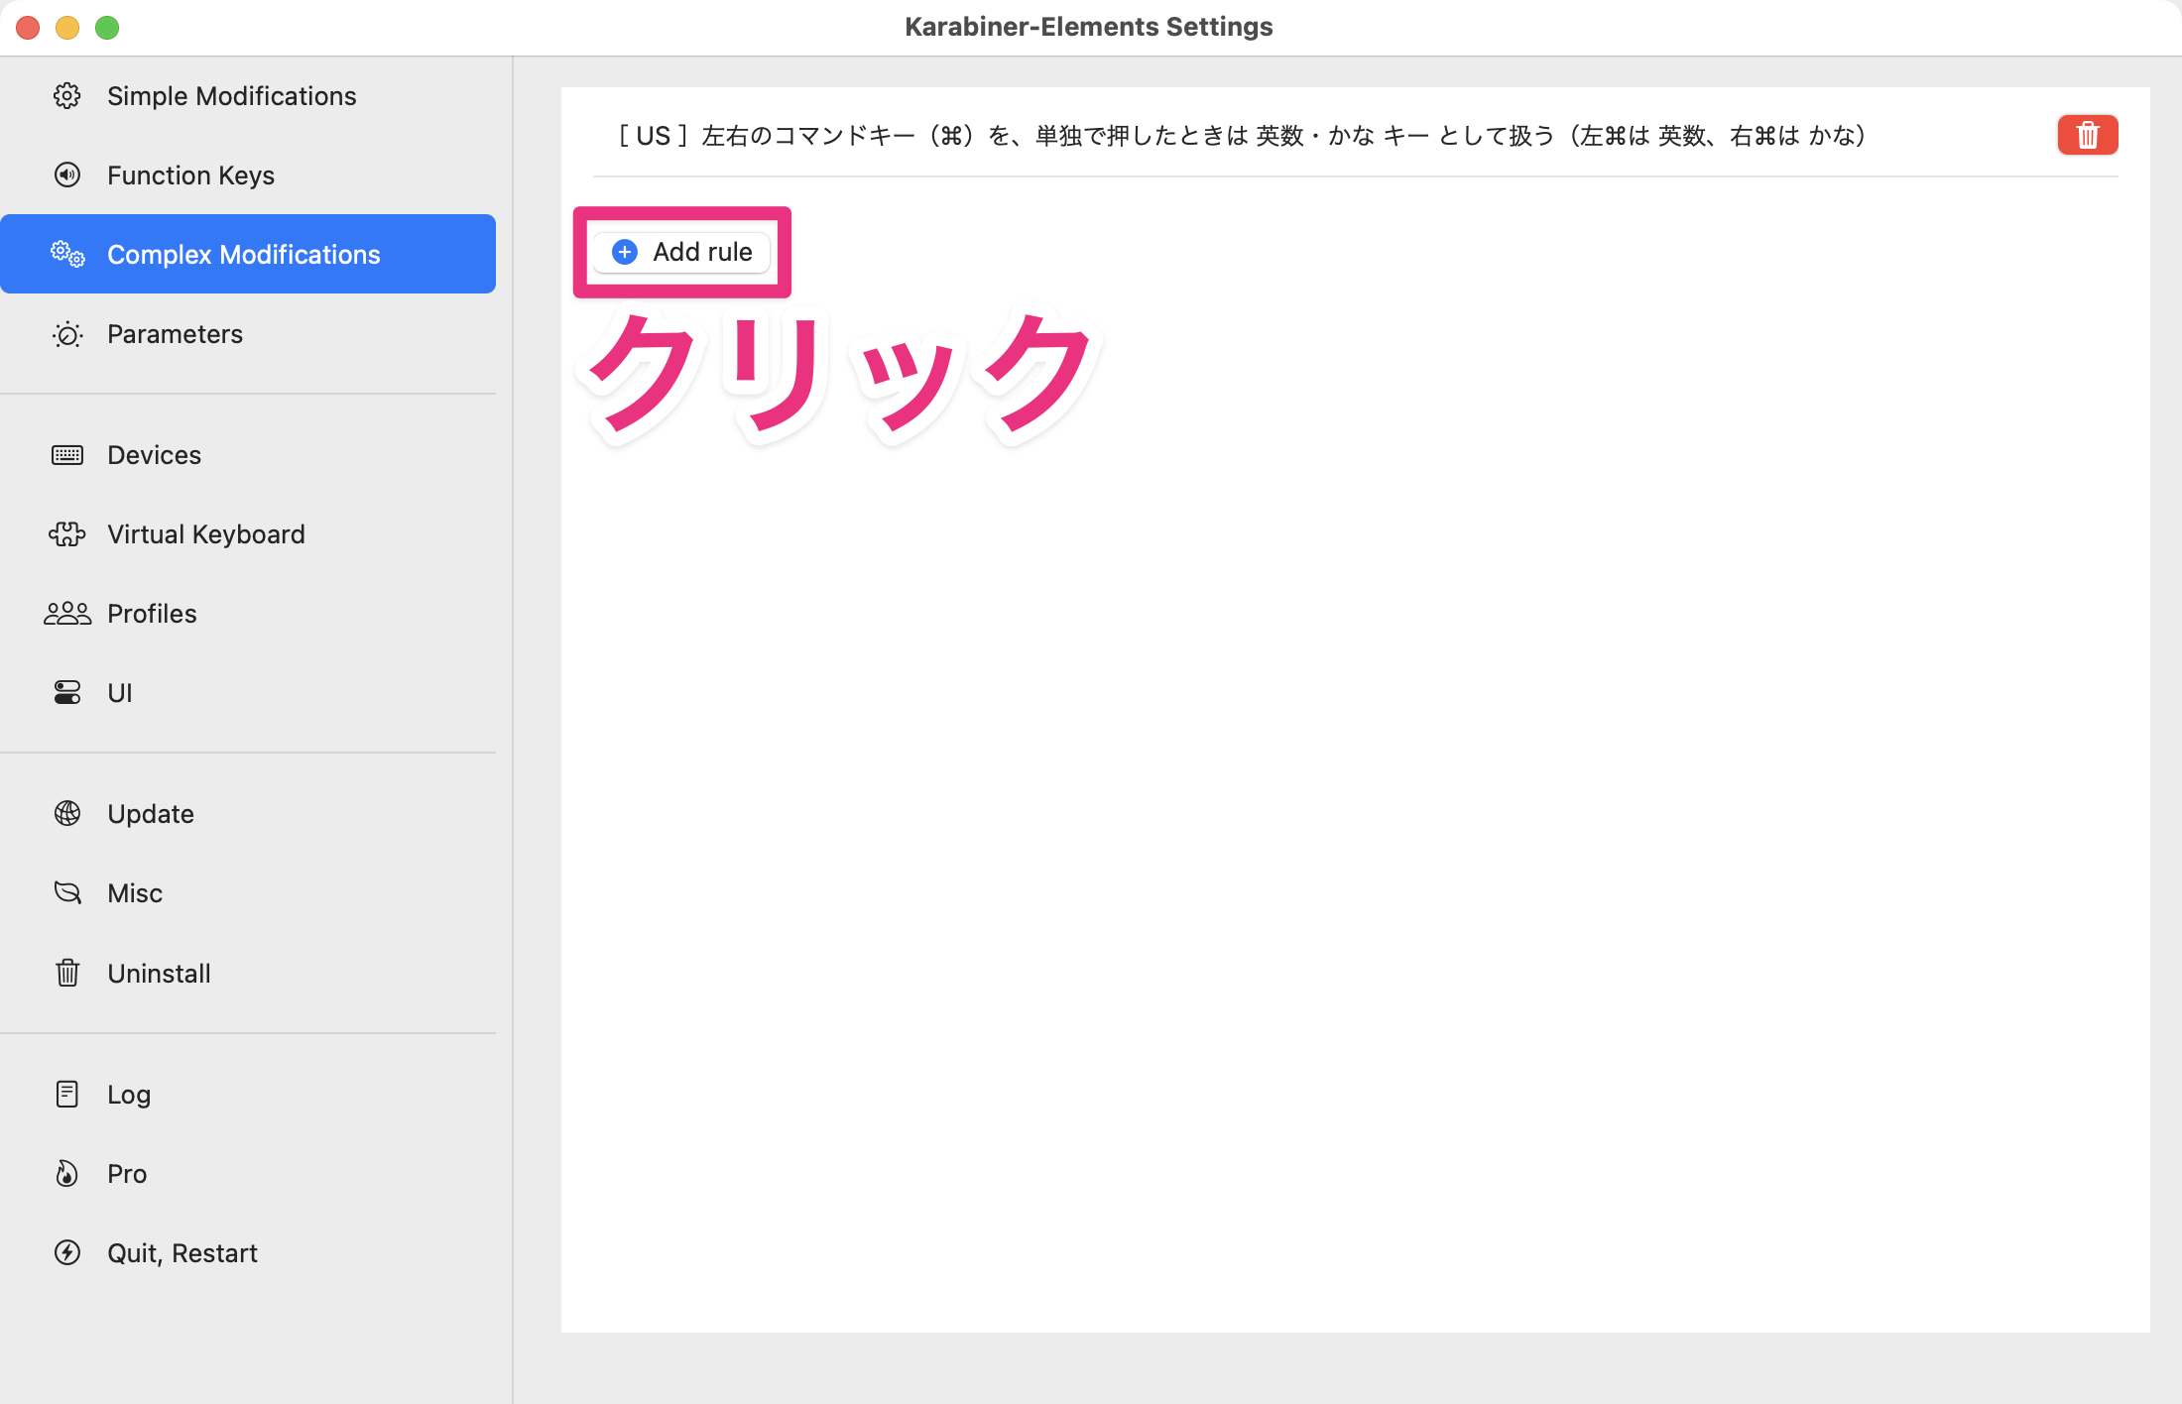Delete the US command key rule
Viewport: 2182px width, 1404px height.
[x=2087, y=135]
